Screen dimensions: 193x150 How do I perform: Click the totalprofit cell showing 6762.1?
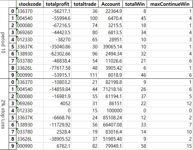point(57,146)
